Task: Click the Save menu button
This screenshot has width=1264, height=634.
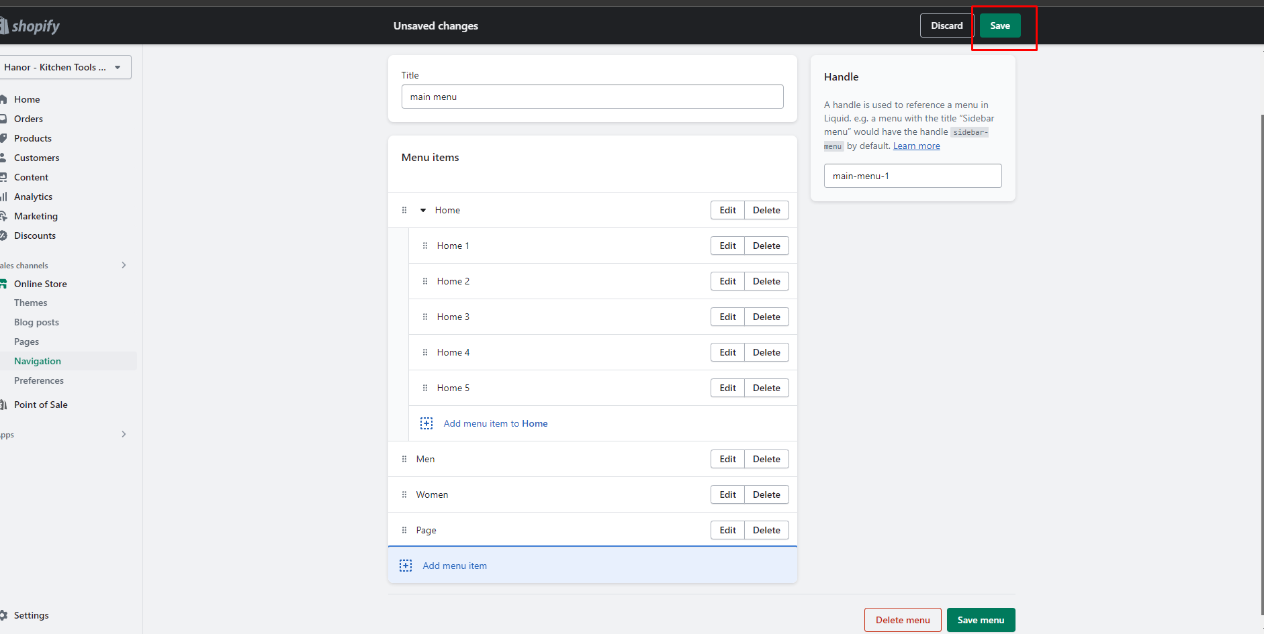Action: coord(981,620)
